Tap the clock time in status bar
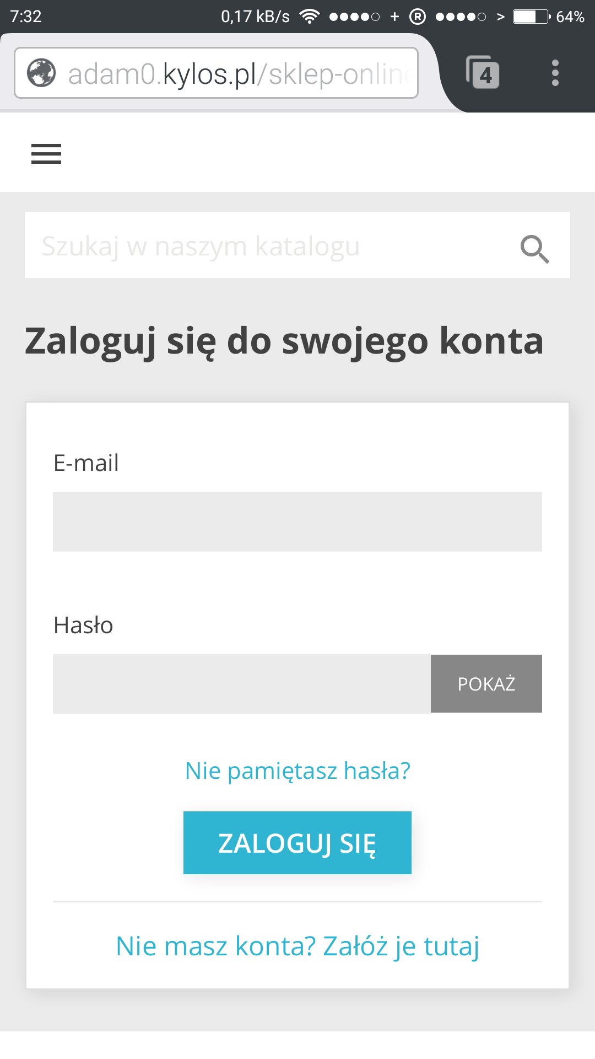Image resolution: width=595 pixels, height=1059 pixels. coord(26,17)
